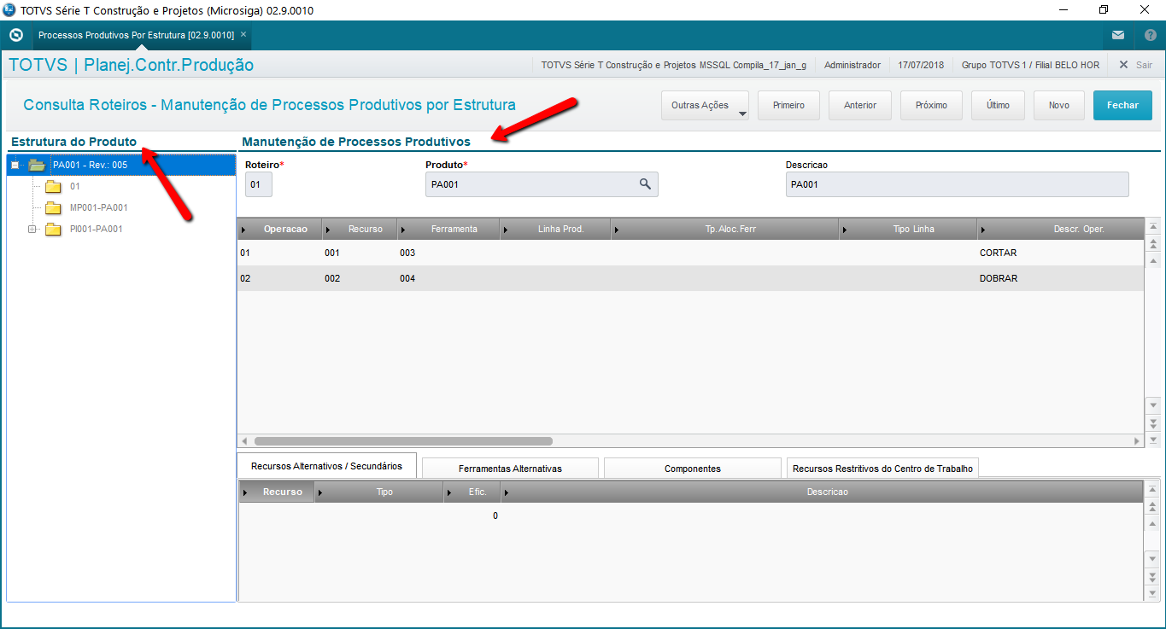1166x629 pixels.
Task: Go to the Último record
Action: click(x=998, y=105)
